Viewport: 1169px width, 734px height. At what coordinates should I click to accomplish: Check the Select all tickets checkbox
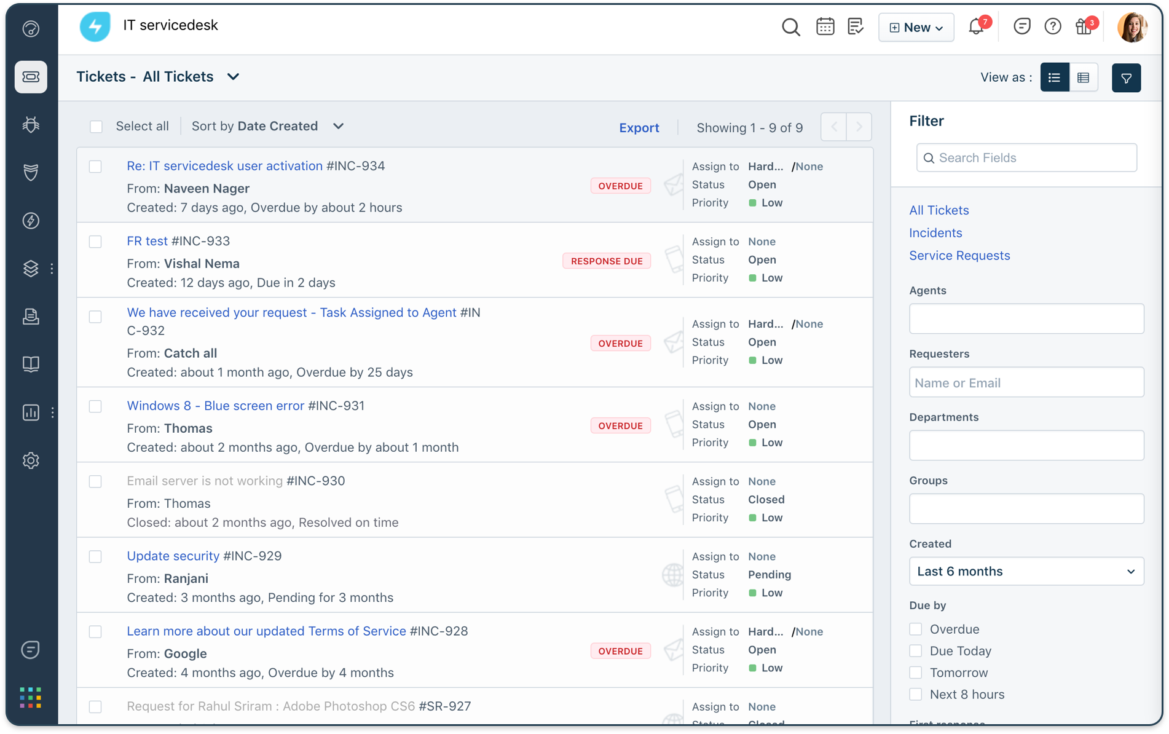pos(96,126)
